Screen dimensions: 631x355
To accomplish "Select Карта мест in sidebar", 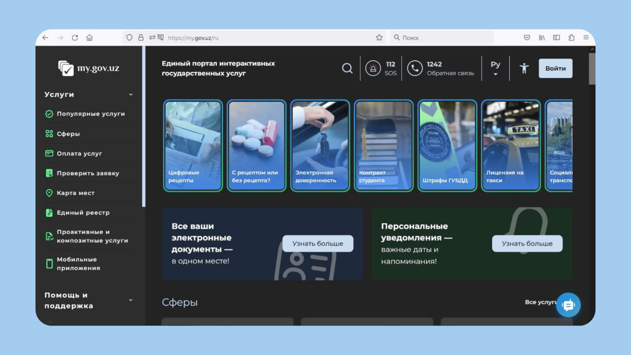I will [x=75, y=193].
